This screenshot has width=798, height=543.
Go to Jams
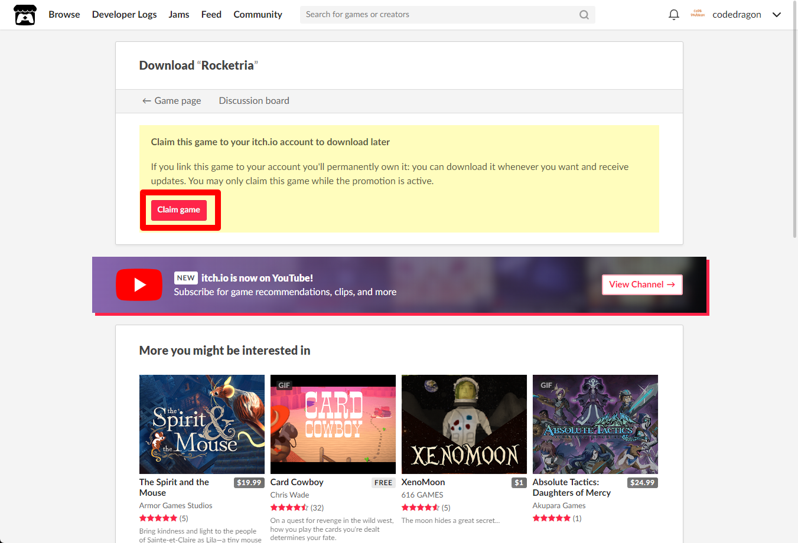(179, 14)
